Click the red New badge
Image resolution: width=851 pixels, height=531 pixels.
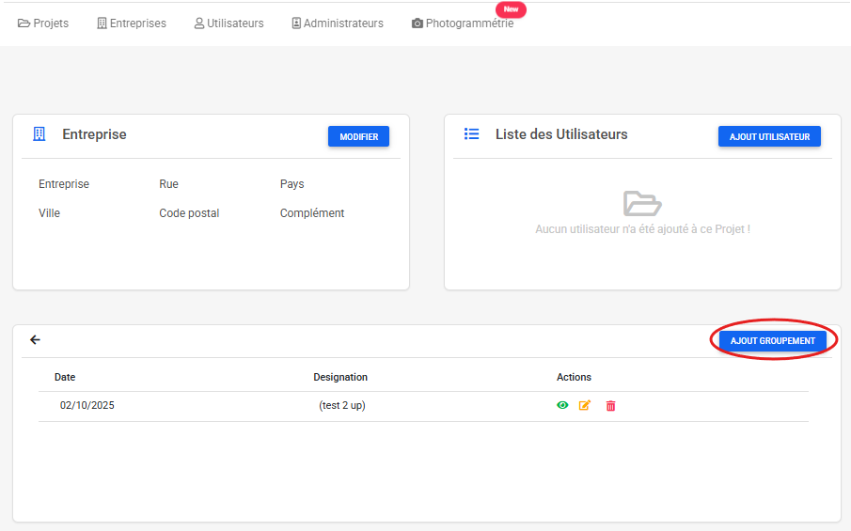click(x=511, y=9)
